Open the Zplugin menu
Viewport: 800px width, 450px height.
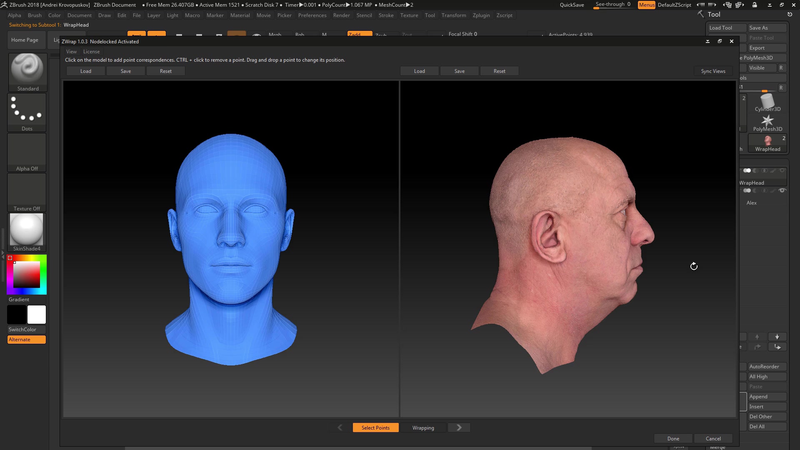(481, 15)
